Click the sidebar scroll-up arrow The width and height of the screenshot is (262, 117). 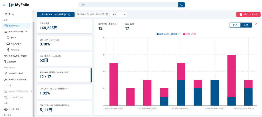(x=33, y=11)
